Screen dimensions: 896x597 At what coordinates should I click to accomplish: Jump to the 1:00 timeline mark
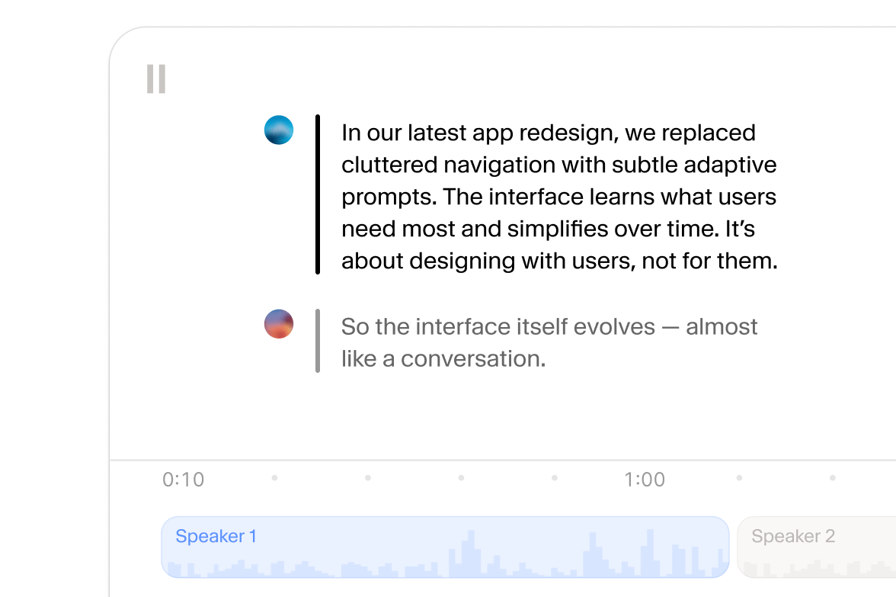[x=645, y=480]
